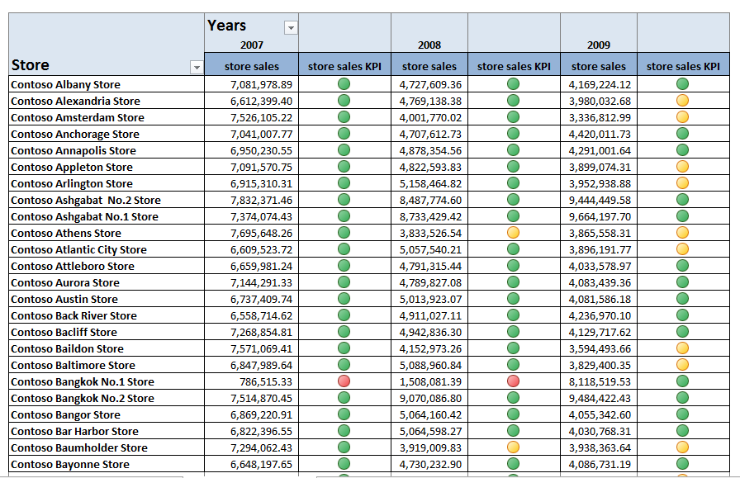The height and width of the screenshot is (478, 740).
Task: Select the cell with value 1,508,081.39
Action: pos(429,381)
